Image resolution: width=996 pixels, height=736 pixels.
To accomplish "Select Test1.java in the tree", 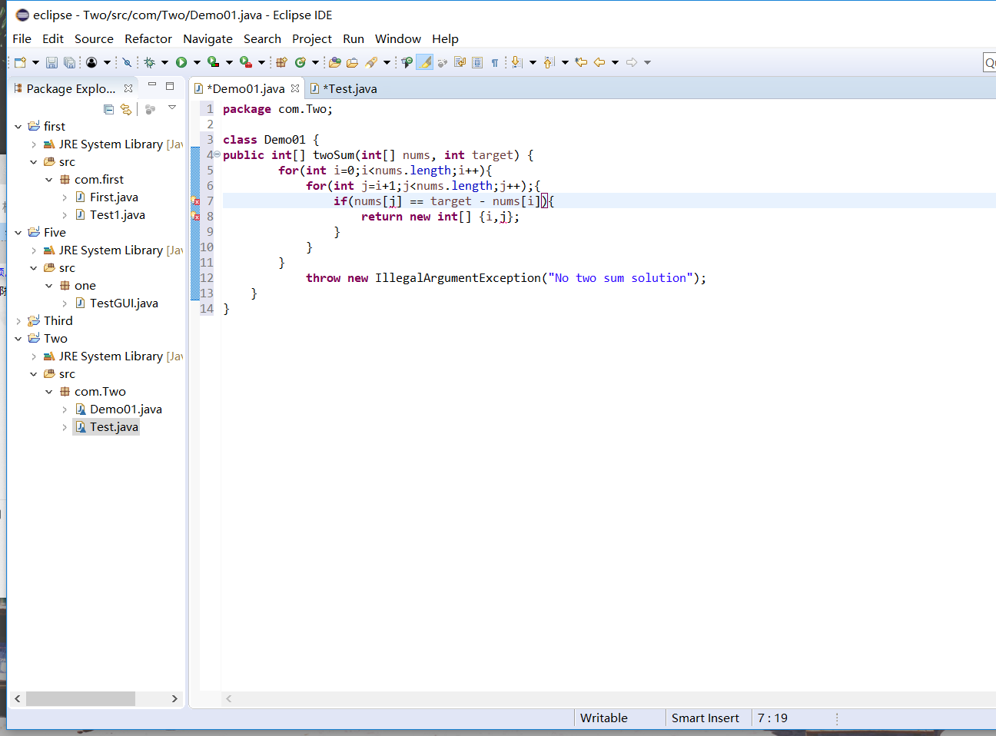I will click(x=117, y=215).
